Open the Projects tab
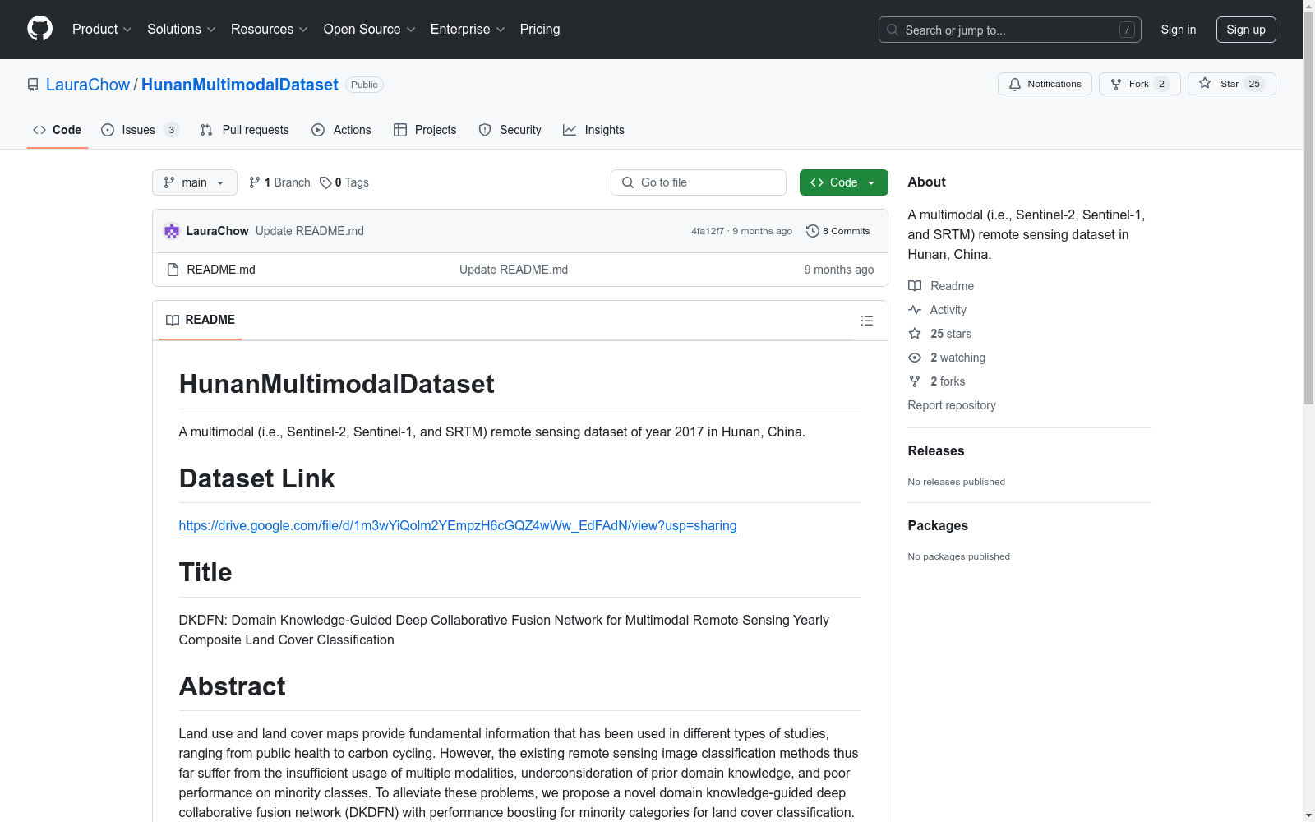Viewport: 1315px width, 822px height. [x=425, y=130]
